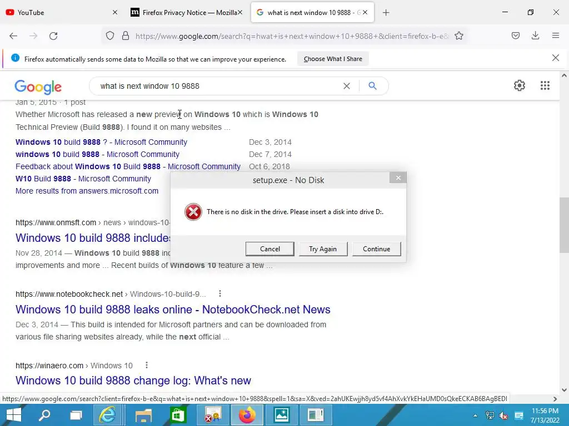569x426 pixels.
Task: Open the Firefox hamburger application menu
Action: pyautogui.click(x=556, y=35)
